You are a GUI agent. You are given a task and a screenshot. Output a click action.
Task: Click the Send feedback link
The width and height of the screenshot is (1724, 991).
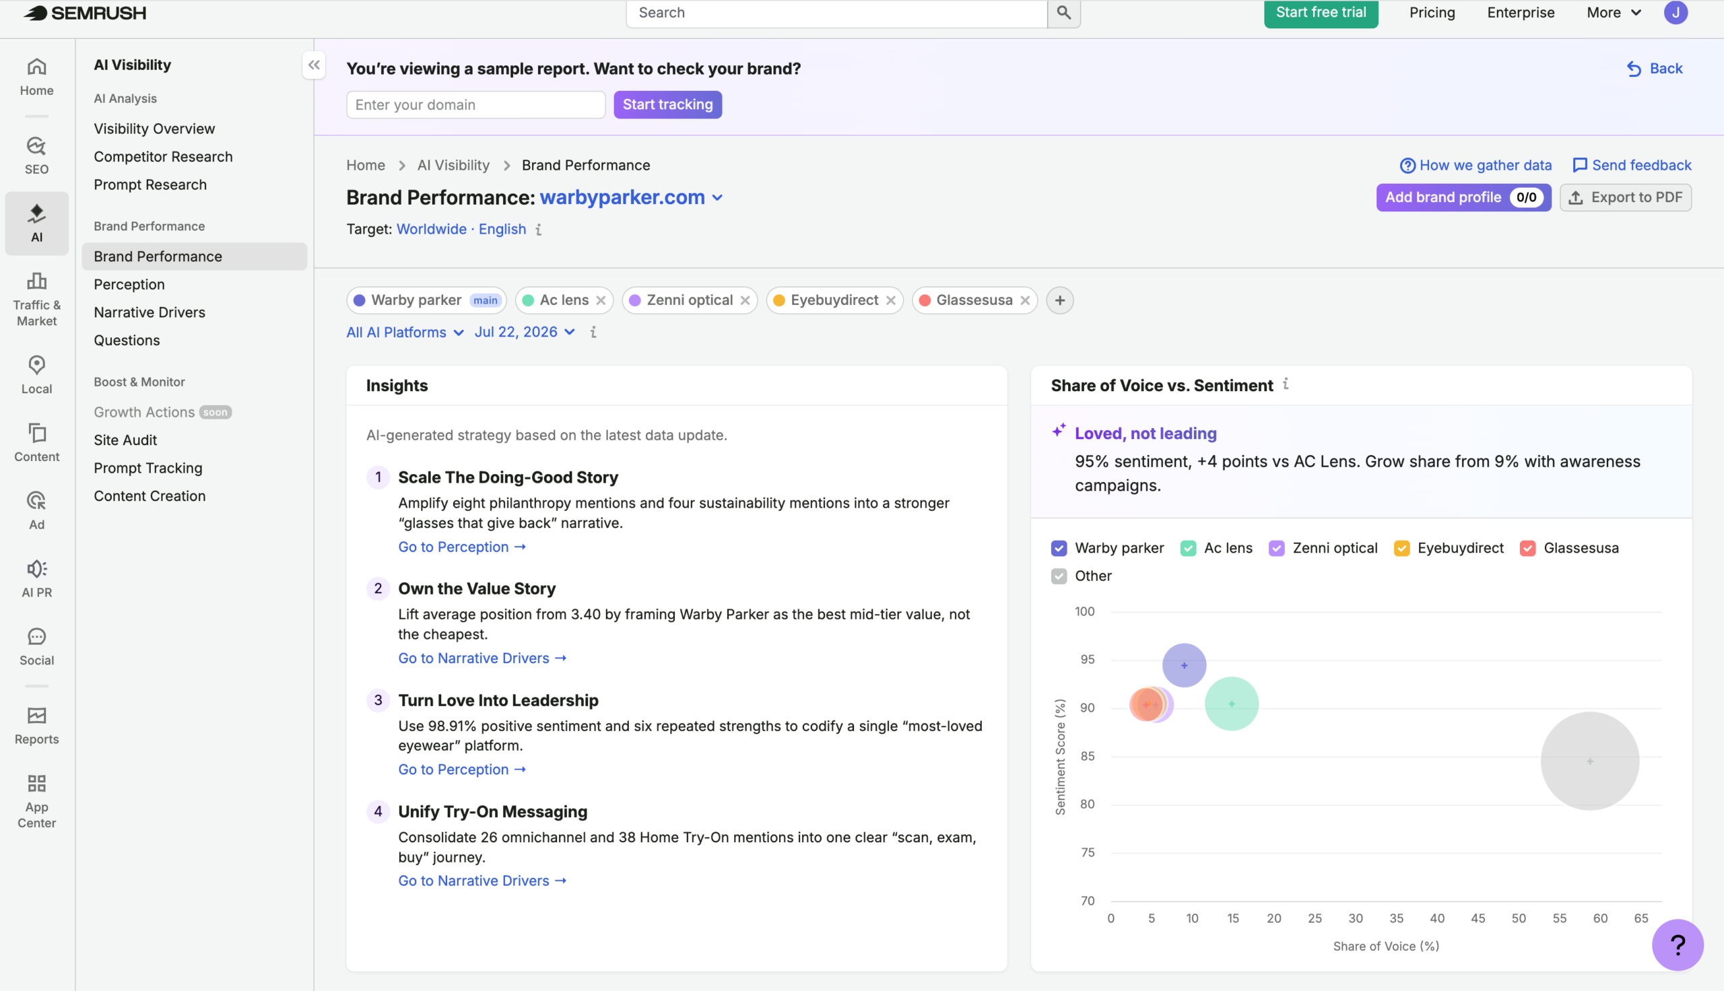1632,166
